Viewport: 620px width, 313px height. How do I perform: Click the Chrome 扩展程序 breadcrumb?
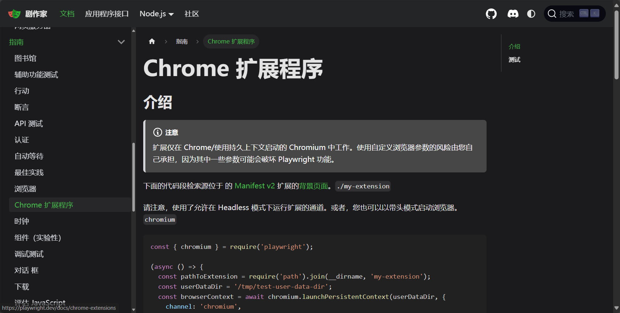(x=231, y=41)
